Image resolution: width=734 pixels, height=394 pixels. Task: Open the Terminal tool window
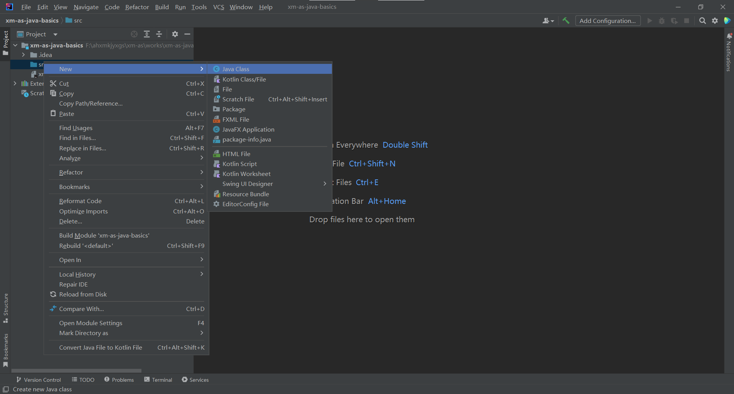(158, 379)
